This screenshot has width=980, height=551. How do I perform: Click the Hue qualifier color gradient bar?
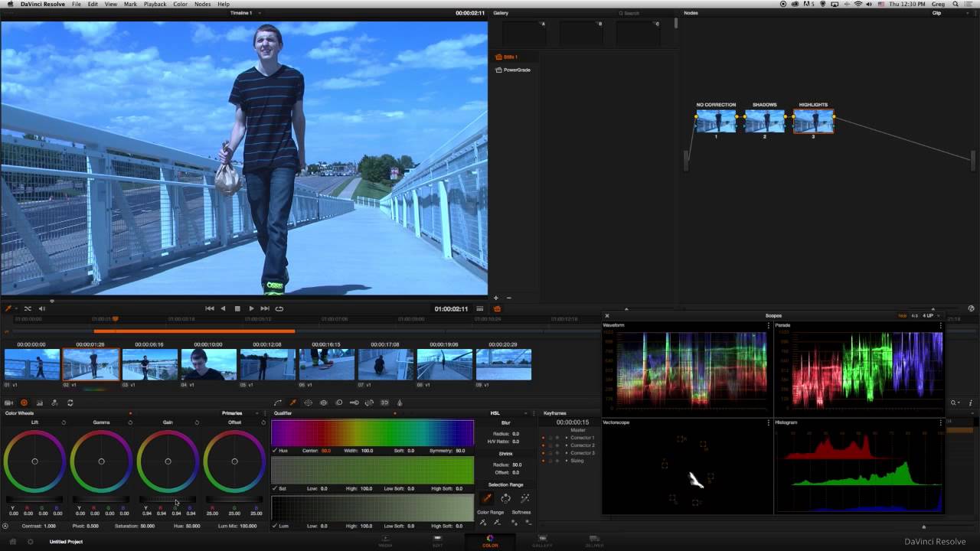pyautogui.click(x=373, y=433)
